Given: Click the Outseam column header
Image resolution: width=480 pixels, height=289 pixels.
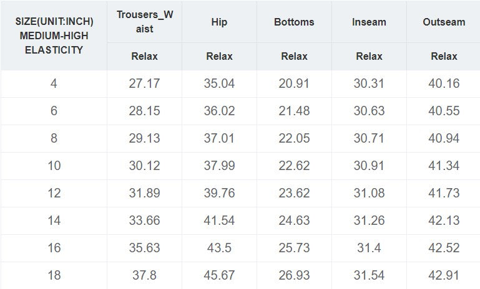Looking at the screenshot, I should [x=444, y=22].
